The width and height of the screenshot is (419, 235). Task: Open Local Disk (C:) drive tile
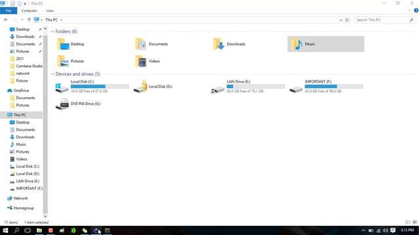tap(92, 86)
